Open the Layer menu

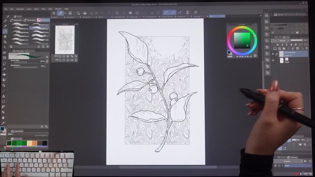click(x=29, y=9)
